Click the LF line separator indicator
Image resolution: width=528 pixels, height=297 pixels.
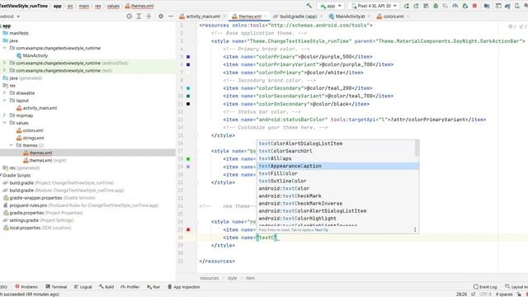click(473, 294)
